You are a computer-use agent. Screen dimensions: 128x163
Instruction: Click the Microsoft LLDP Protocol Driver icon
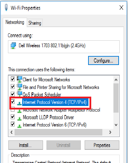pyautogui.click(x=19, y=119)
